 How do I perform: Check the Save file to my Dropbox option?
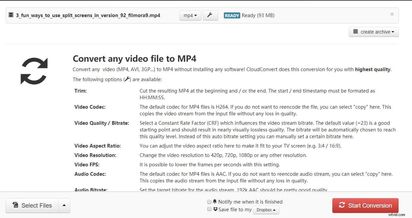[x=209, y=209]
